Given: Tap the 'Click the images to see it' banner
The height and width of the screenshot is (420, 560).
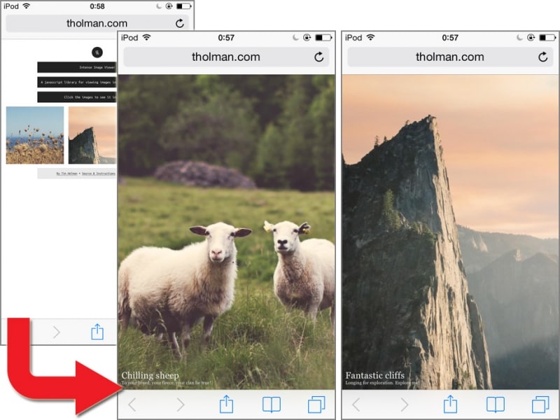Looking at the screenshot, I should tap(77, 97).
